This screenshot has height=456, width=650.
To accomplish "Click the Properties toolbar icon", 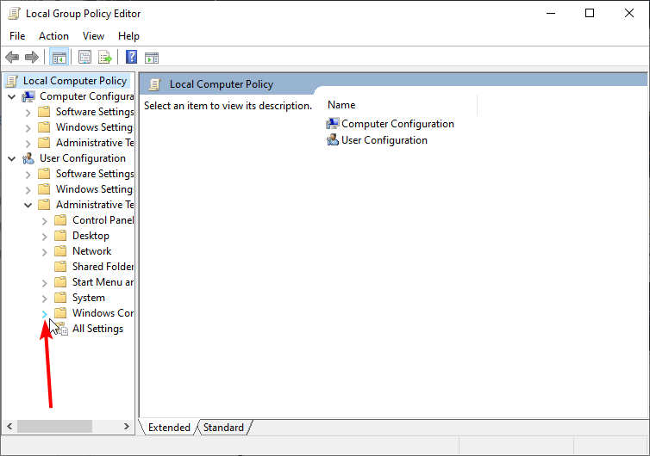I will [85, 57].
